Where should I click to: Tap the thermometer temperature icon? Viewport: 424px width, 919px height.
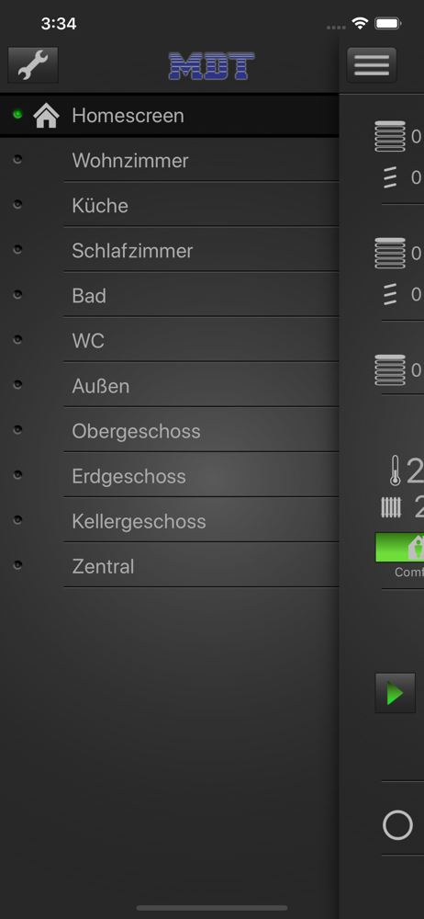coord(396,470)
